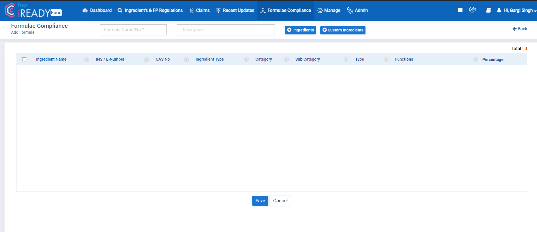Open the Claims menu
The width and height of the screenshot is (537, 232).
200,10
